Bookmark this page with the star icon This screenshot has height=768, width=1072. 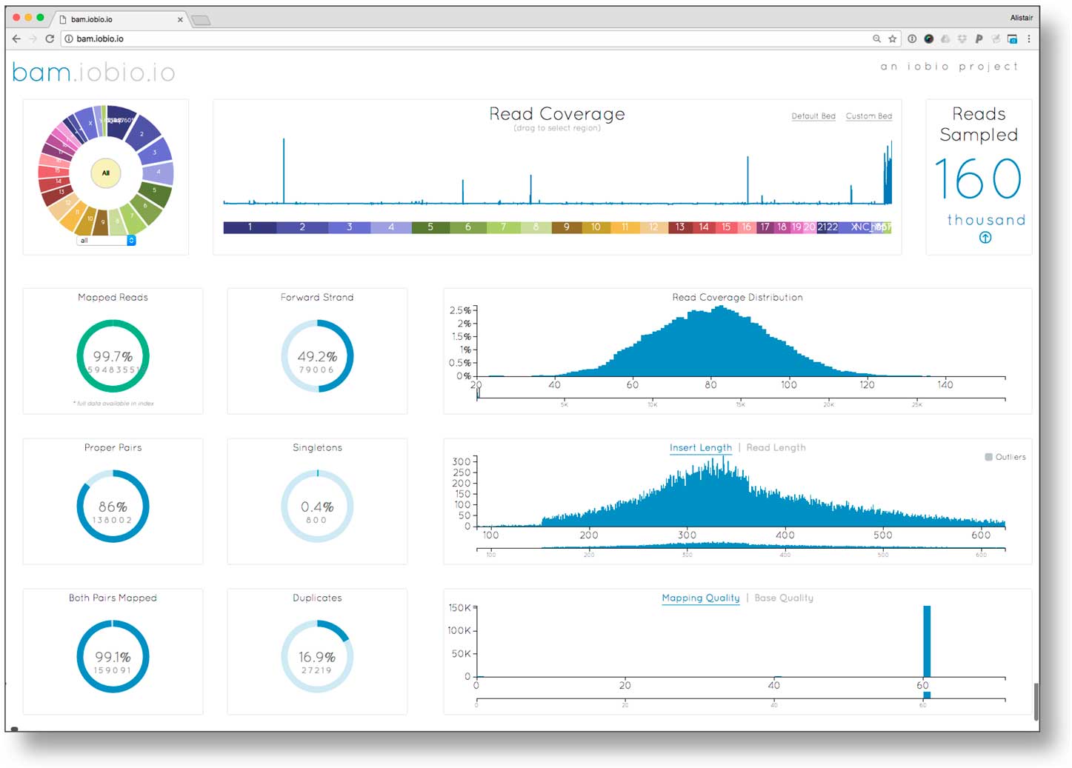pyautogui.click(x=893, y=39)
